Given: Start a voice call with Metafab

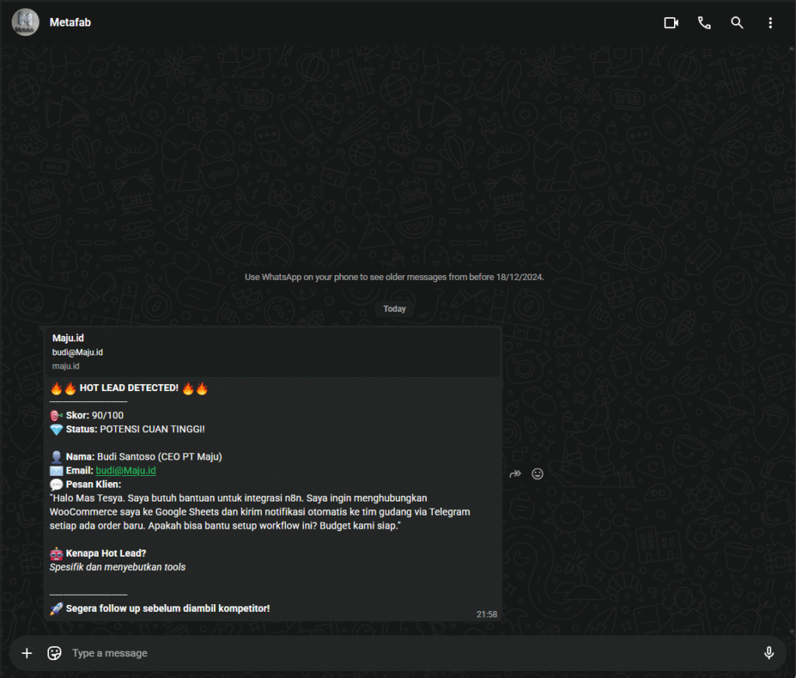Looking at the screenshot, I should (x=704, y=23).
